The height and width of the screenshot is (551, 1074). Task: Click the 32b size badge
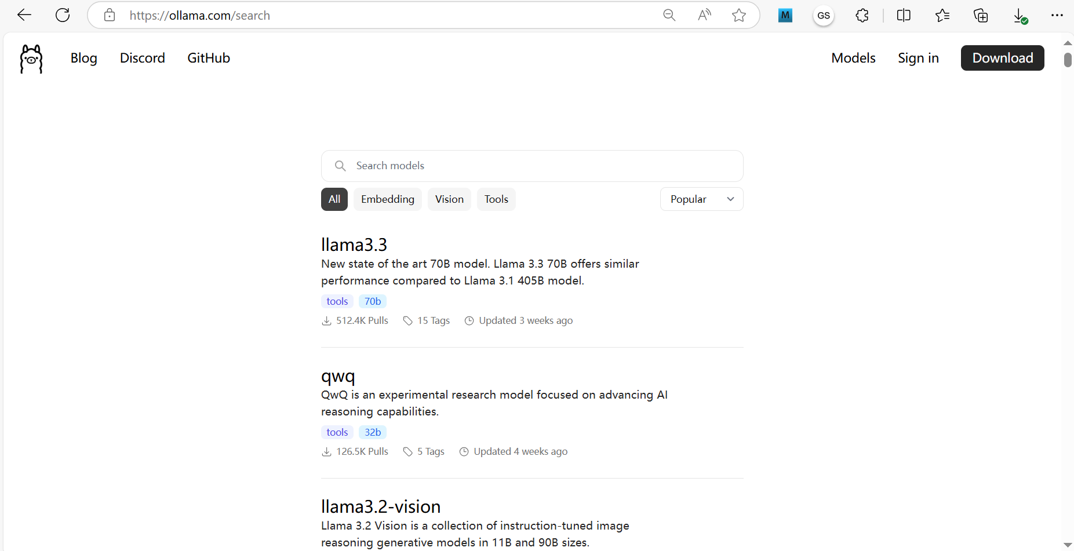coord(373,432)
